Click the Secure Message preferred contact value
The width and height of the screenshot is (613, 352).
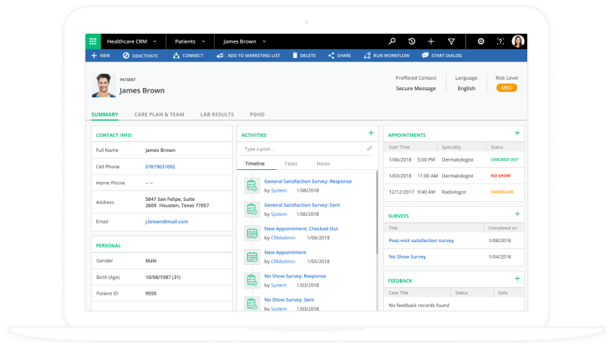click(416, 89)
